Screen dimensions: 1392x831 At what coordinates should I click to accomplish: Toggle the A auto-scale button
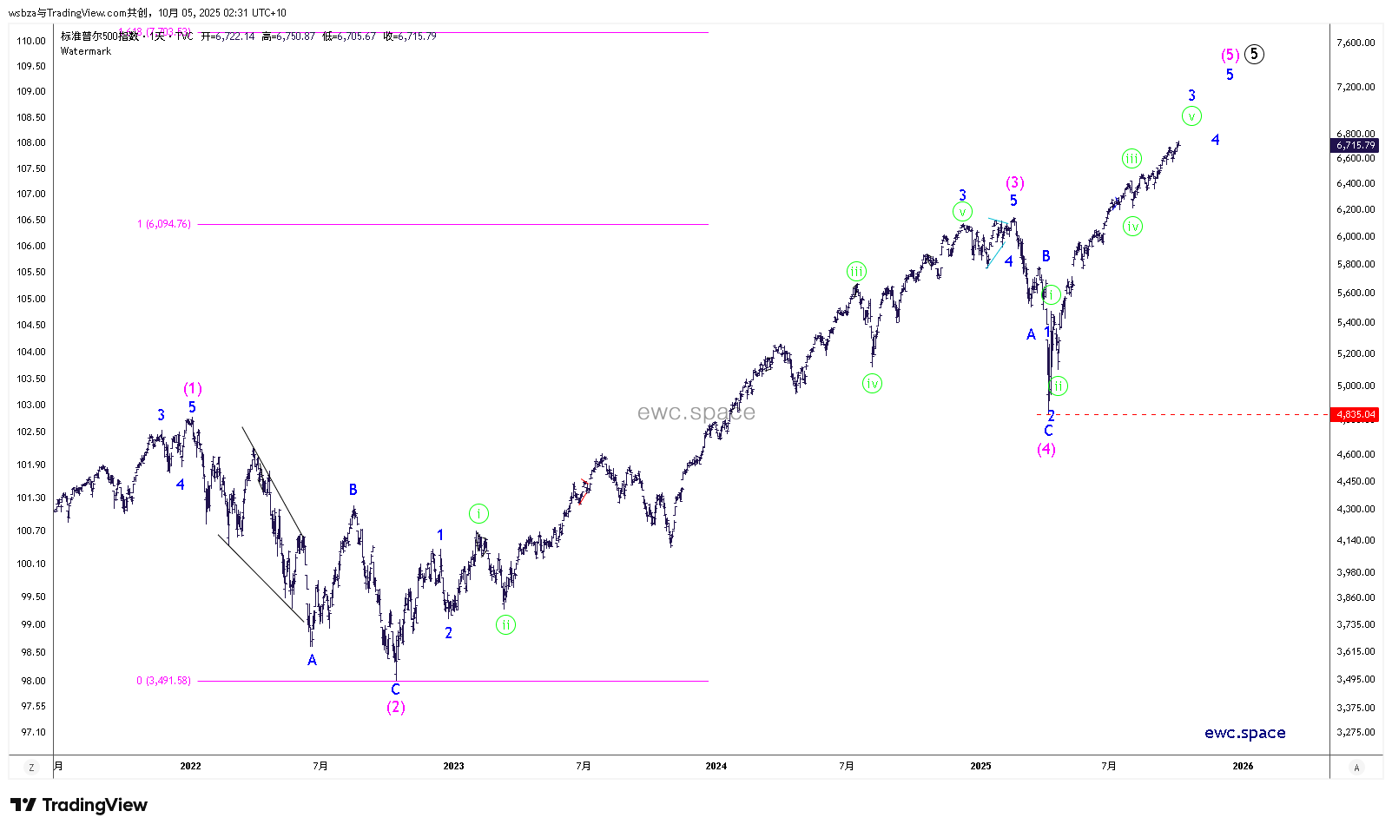[1356, 767]
